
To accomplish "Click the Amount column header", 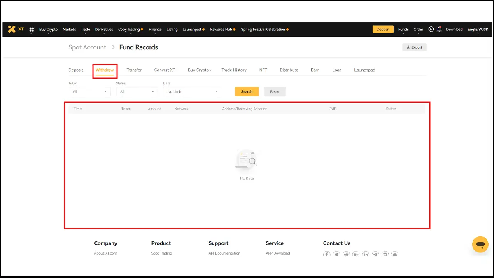I will [154, 109].
